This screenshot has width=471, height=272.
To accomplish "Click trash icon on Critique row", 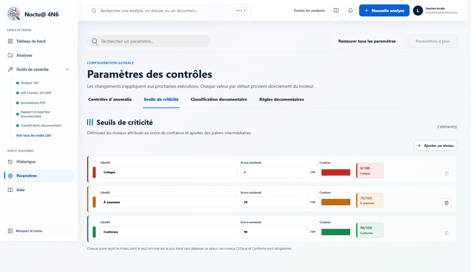I will click(x=446, y=173).
